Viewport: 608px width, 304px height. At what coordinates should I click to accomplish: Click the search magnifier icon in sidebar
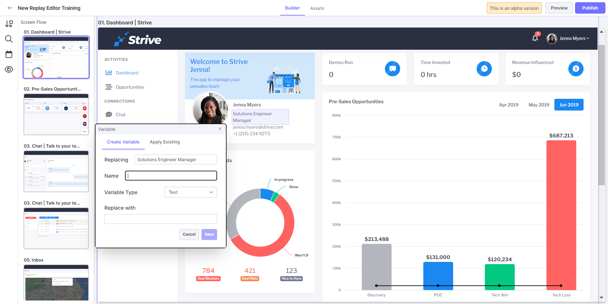pos(9,39)
